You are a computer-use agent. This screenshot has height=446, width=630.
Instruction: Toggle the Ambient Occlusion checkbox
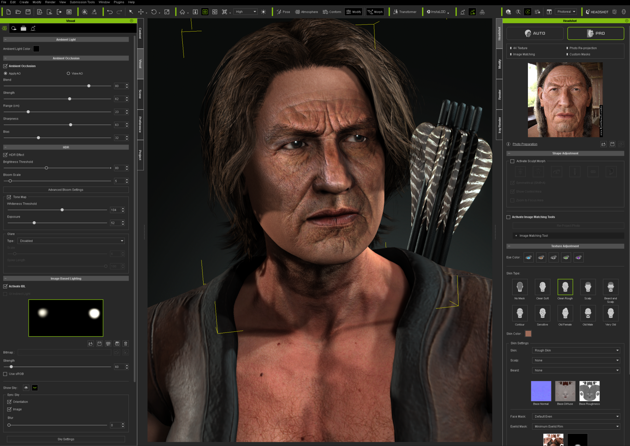(5, 66)
